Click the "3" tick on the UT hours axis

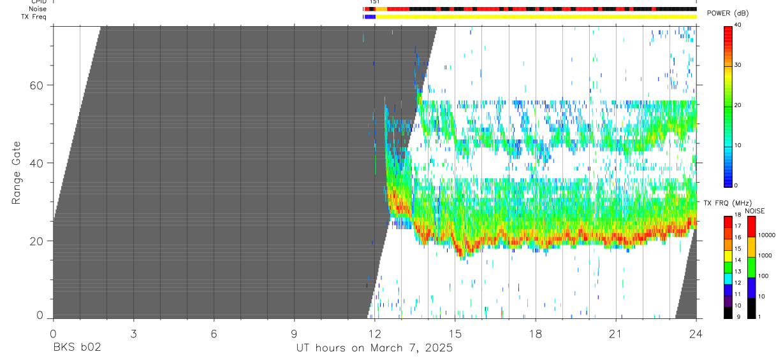click(133, 334)
